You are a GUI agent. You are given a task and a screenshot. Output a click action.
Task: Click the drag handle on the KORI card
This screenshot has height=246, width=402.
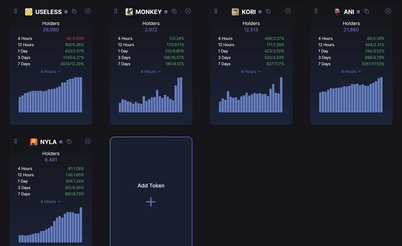pos(216,11)
